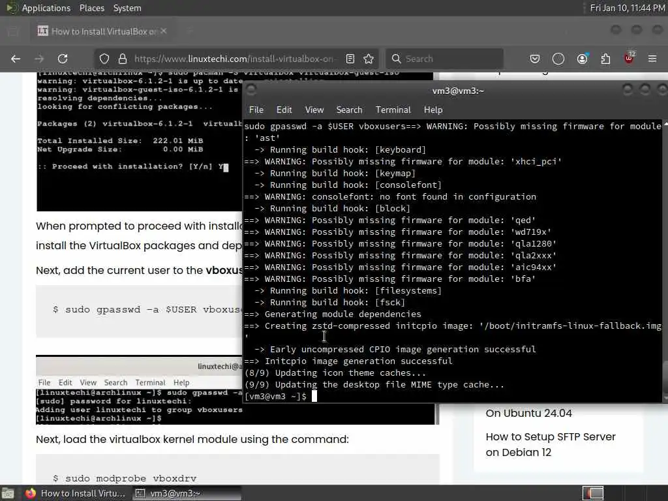Open the Applications menu in top panel
The height and width of the screenshot is (501, 668).
(46, 8)
